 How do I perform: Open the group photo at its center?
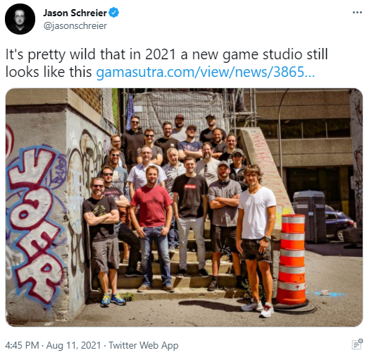click(x=184, y=207)
